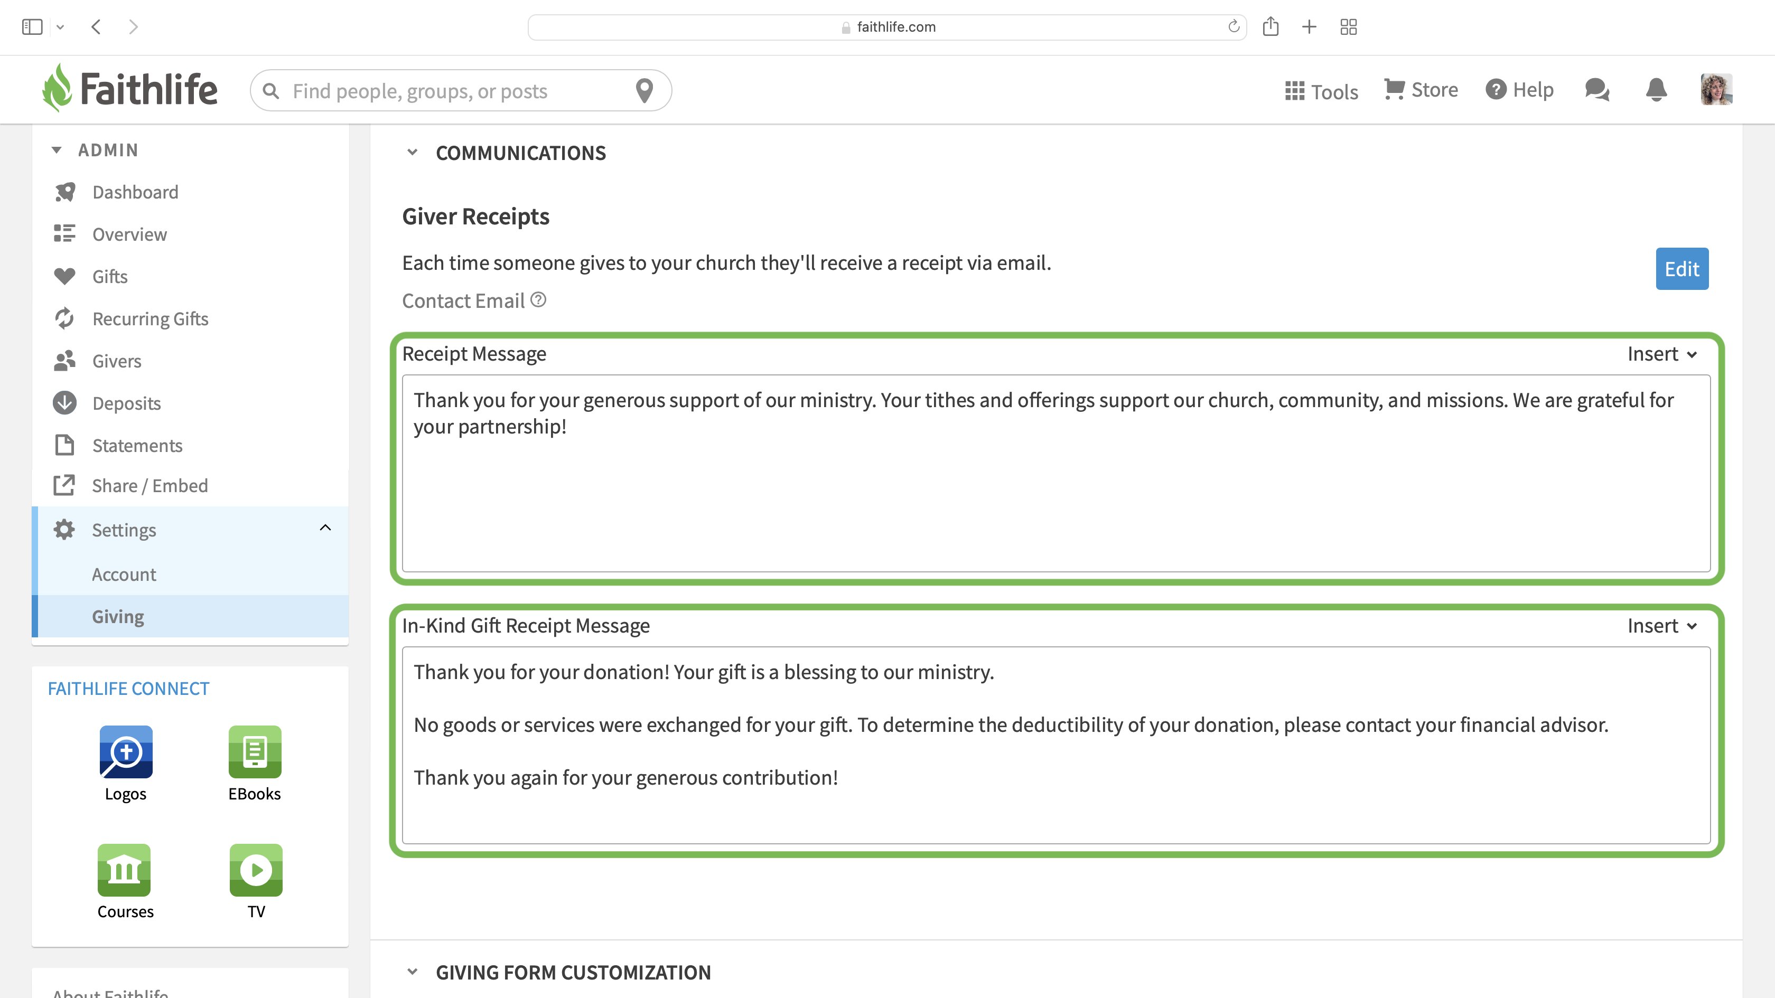The image size is (1775, 998).
Task: Click the location pin in the search bar
Action: [644, 90]
